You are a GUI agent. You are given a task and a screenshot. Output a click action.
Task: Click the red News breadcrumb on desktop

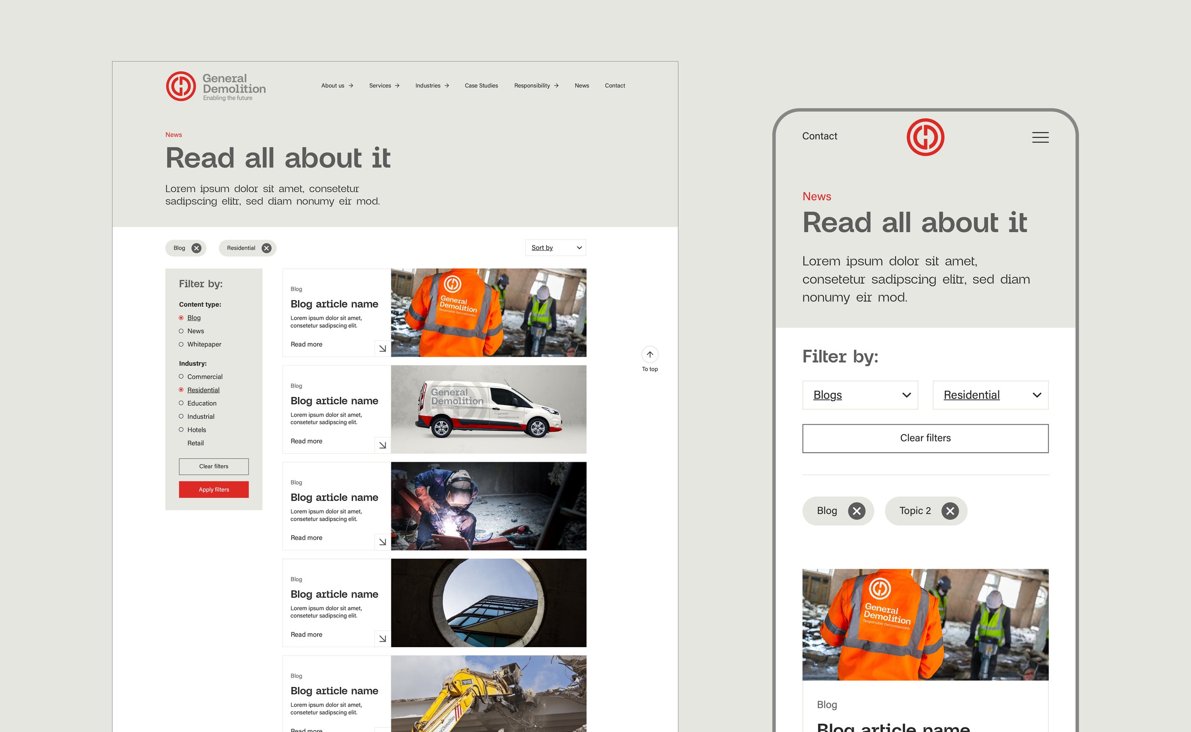coord(174,134)
